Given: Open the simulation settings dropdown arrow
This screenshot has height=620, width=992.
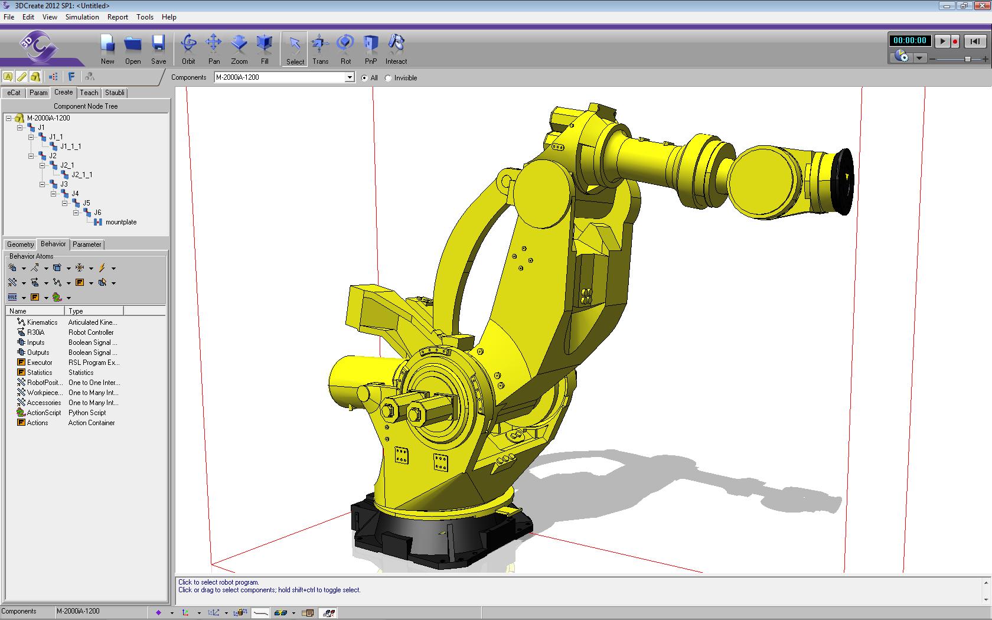Looking at the screenshot, I should coord(919,58).
